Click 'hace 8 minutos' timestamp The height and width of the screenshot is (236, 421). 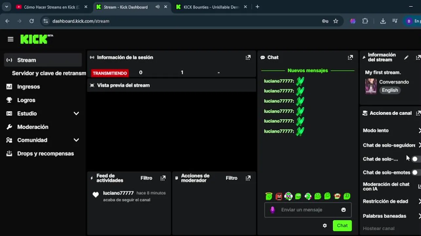[151, 193]
